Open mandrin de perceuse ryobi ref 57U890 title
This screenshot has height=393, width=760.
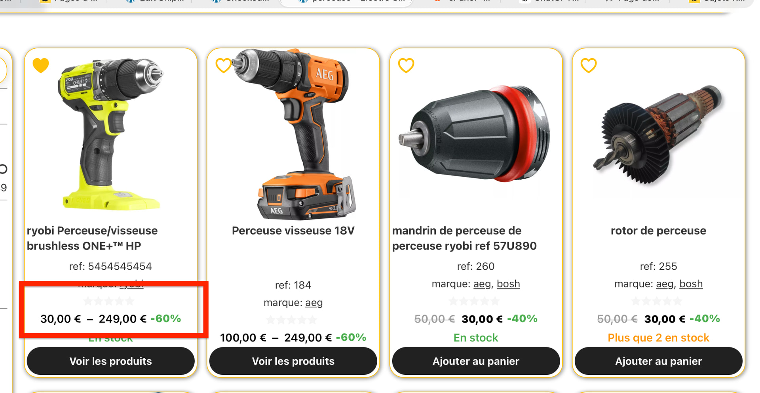[464, 238]
